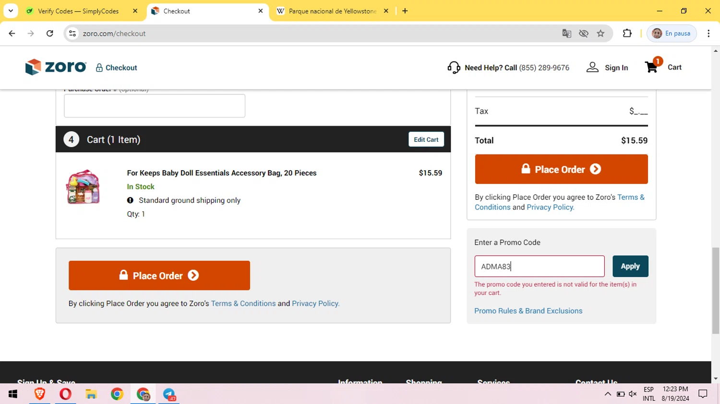Click the address bar URL
Screen dimensions: 720x404
coord(114,34)
